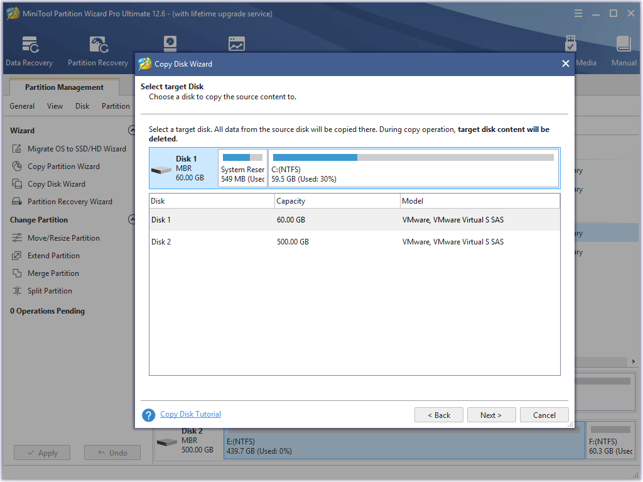Click the Copy Disk Wizard sidebar icon
643x482 pixels.
tap(17, 184)
